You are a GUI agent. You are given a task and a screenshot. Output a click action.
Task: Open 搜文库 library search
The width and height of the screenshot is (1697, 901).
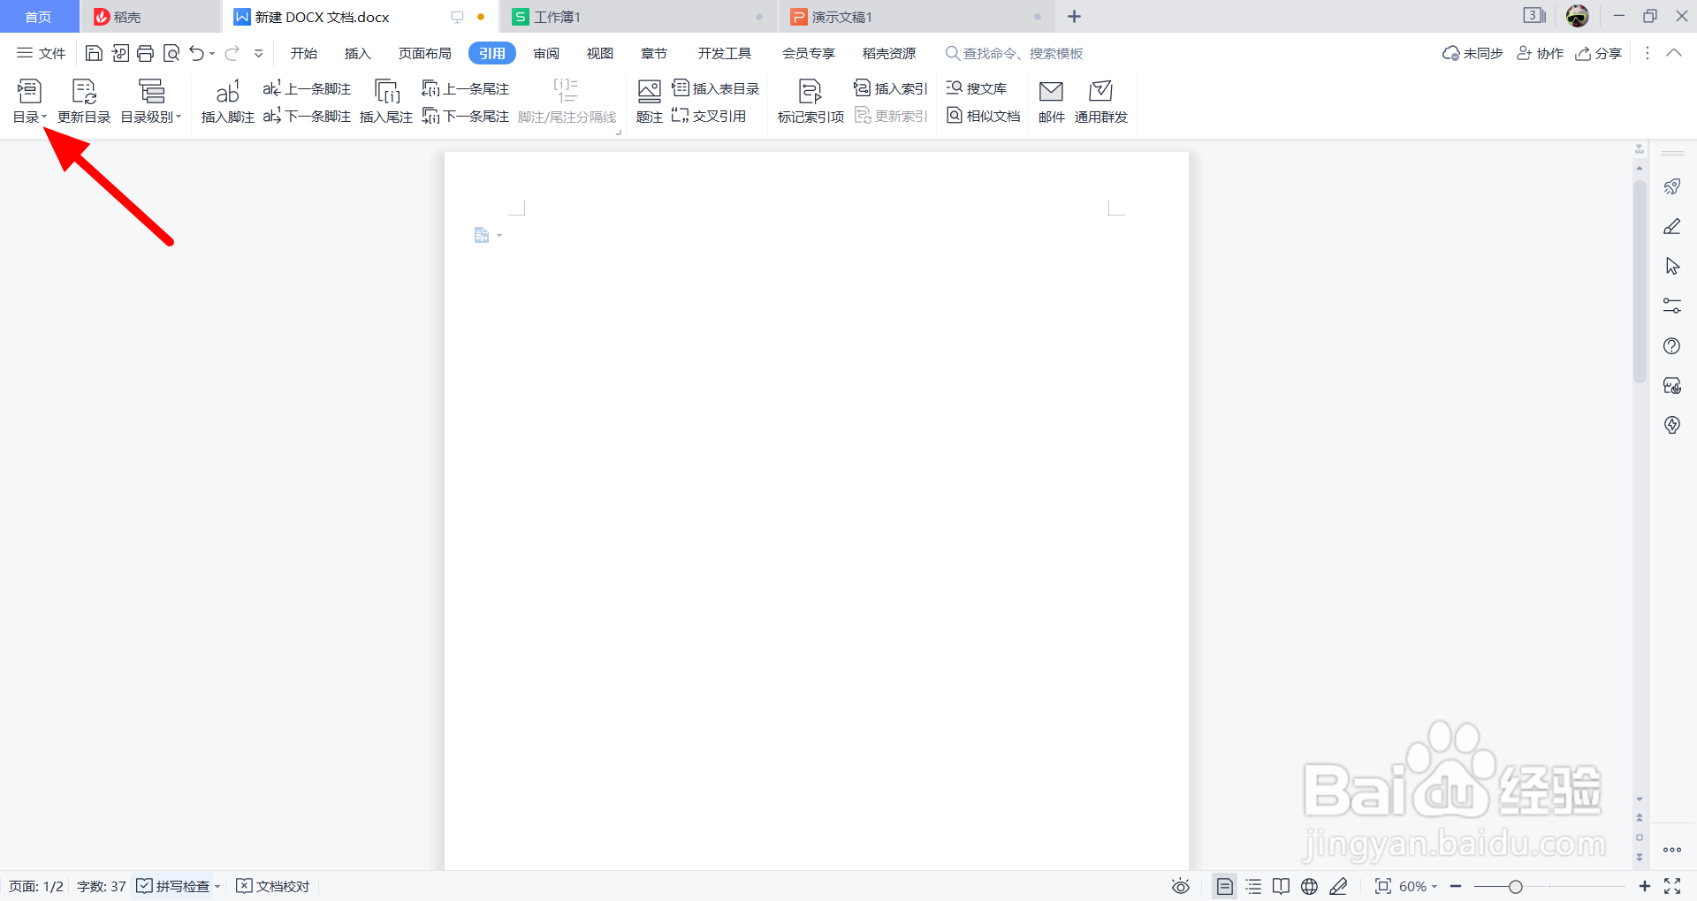coord(977,88)
